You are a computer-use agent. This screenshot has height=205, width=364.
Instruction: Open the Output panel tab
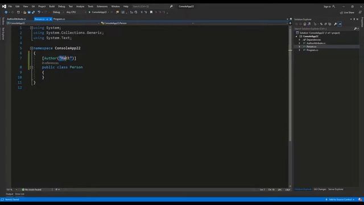pyautogui.click(x=9, y=194)
